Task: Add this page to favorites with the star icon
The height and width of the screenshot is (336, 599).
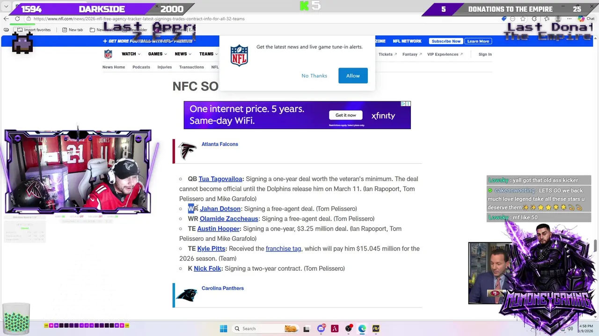Action: [x=523, y=19]
